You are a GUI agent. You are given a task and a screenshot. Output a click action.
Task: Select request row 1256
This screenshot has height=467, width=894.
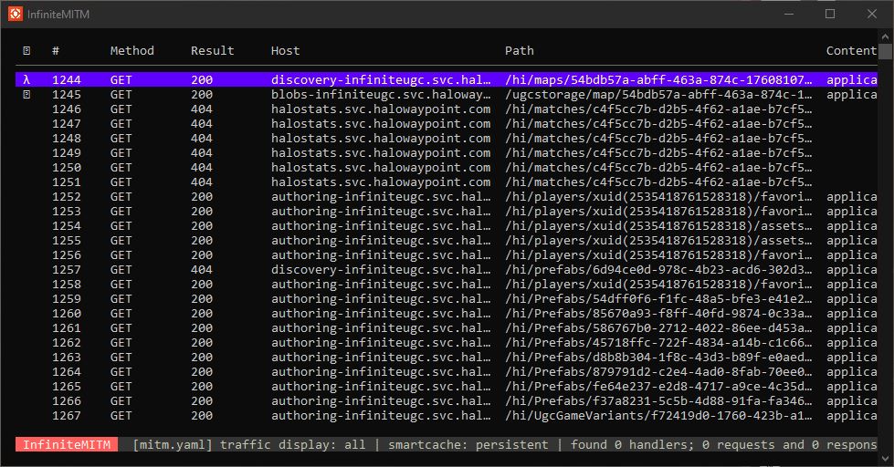pos(447,255)
